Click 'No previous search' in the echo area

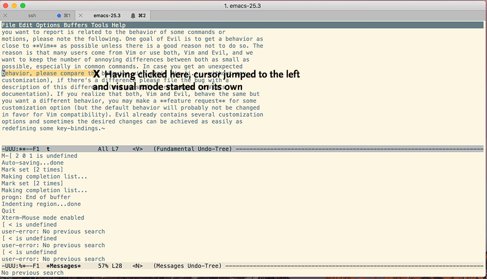click(33, 273)
